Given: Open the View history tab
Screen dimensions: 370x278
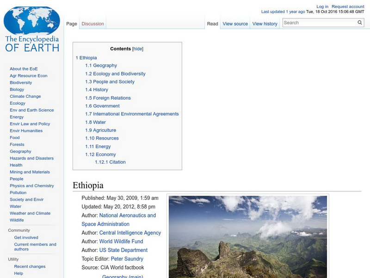Looking at the screenshot, I should pyautogui.click(x=265, y=23).
